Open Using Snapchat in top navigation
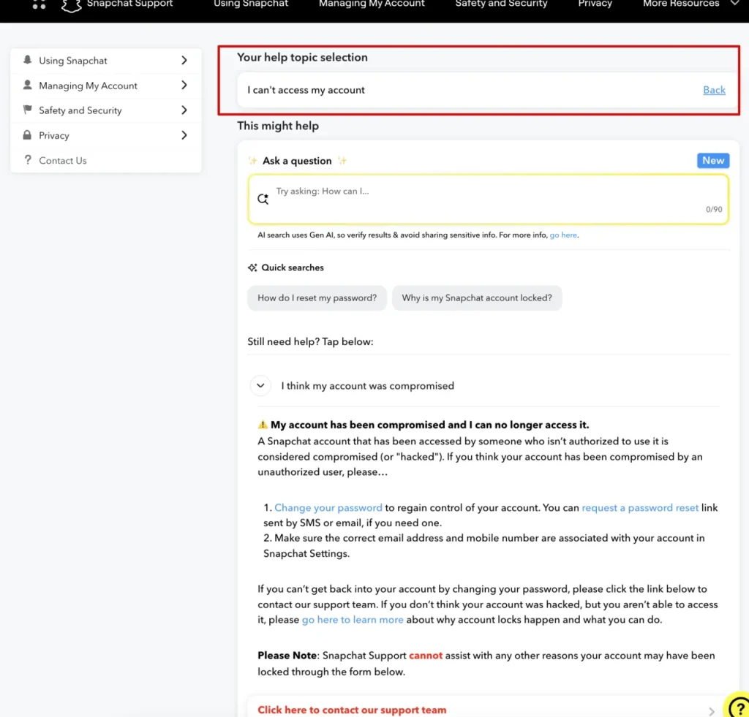749x717 pixels. point(251,4)
